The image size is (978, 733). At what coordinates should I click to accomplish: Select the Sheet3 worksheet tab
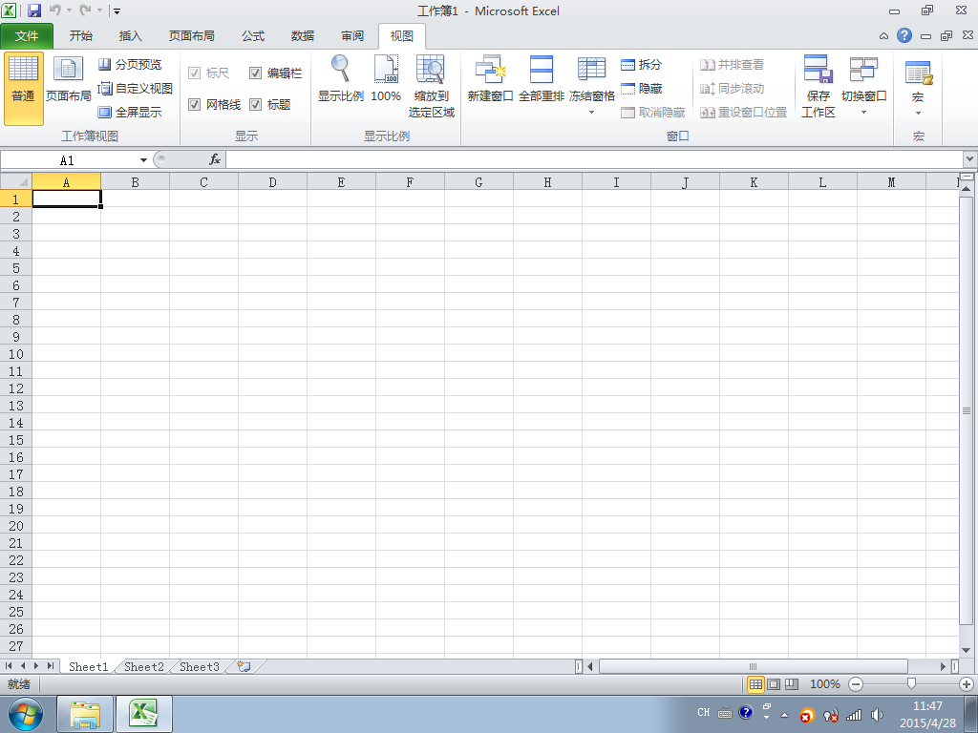point(200,667)
